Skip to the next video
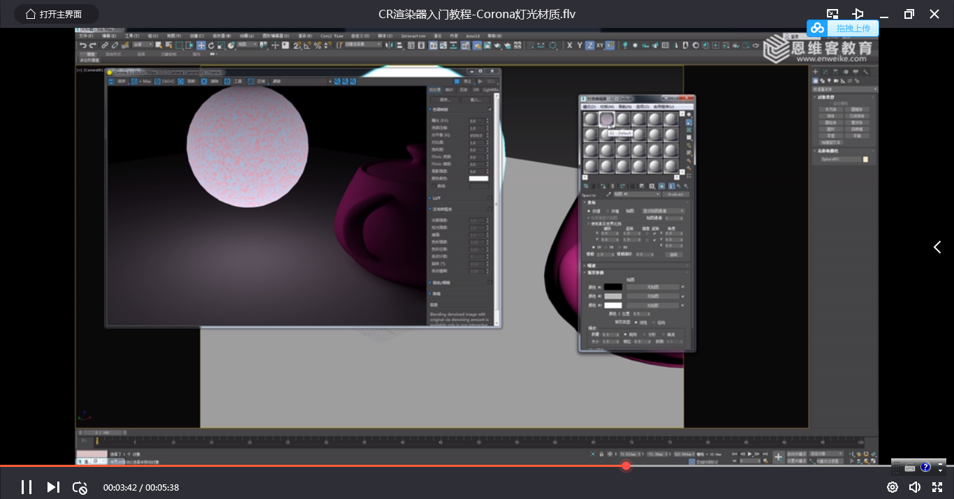954x499 pixels. 53,487
